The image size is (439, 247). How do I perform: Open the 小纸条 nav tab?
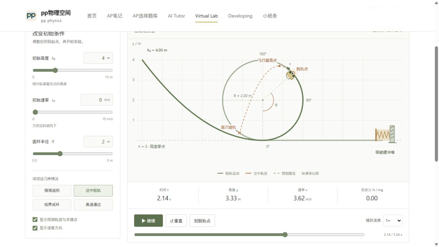[270, 16]
